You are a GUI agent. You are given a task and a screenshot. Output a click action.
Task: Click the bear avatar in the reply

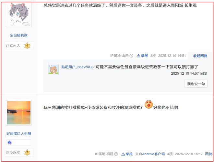[x=53, y=69]
